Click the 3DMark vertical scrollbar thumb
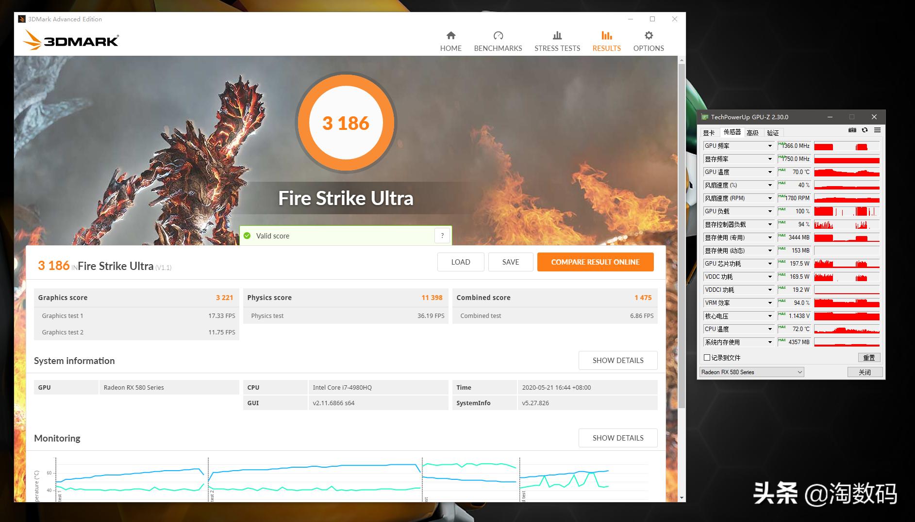This screenshot has width=915, height=522. (682, 235)
